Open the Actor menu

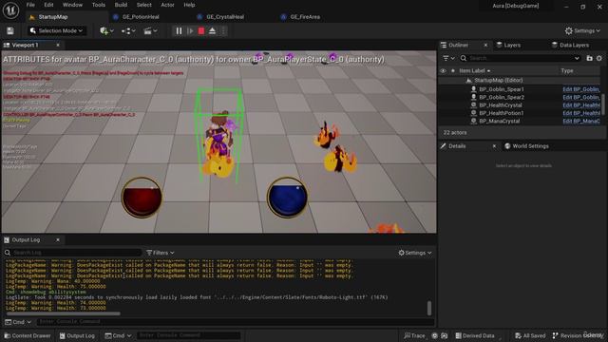pyautogui.click(x=167, y=5)
